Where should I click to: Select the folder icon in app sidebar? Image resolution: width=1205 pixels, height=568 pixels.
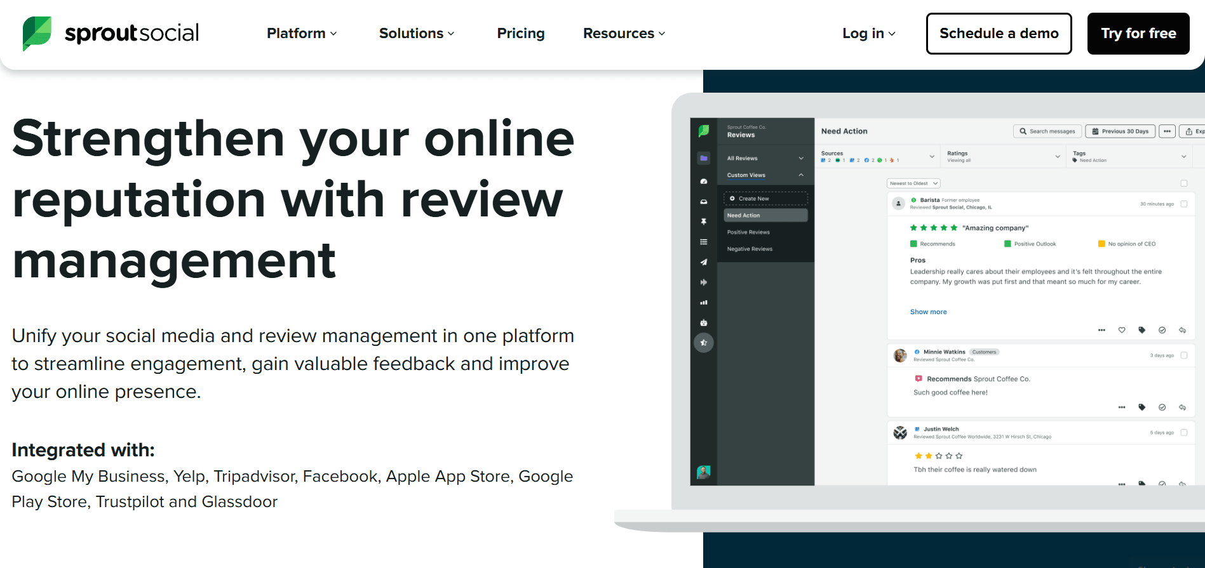click(704, 158)
